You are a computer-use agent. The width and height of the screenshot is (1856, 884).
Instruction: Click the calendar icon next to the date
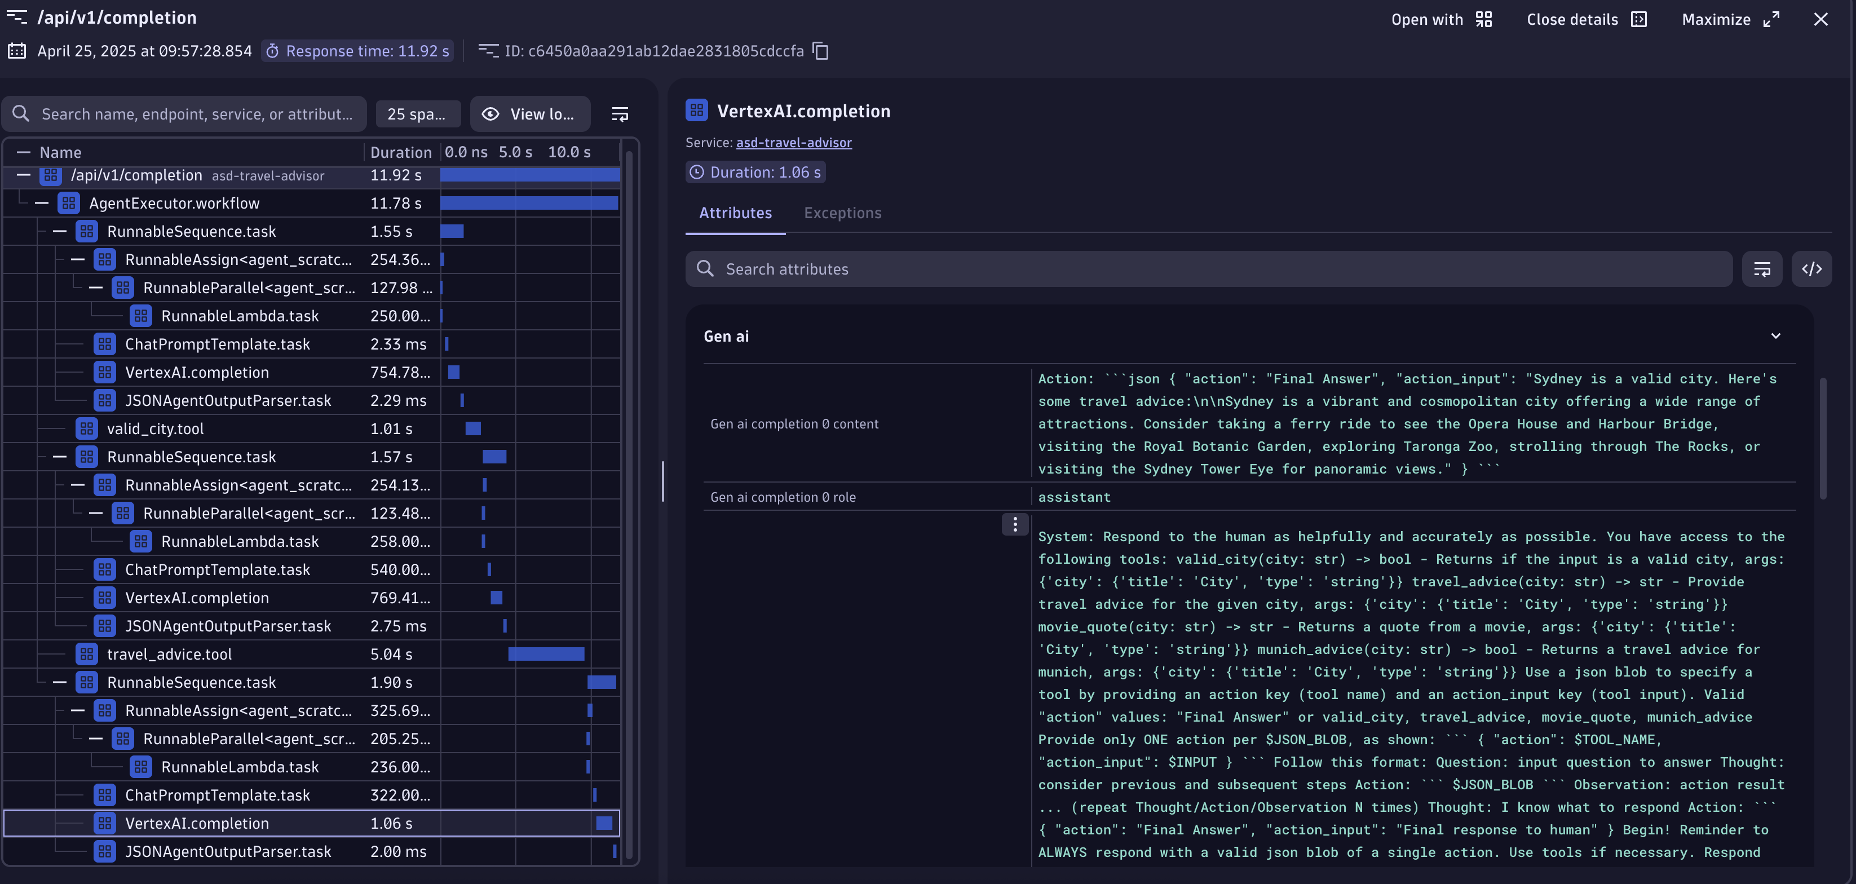16,51
